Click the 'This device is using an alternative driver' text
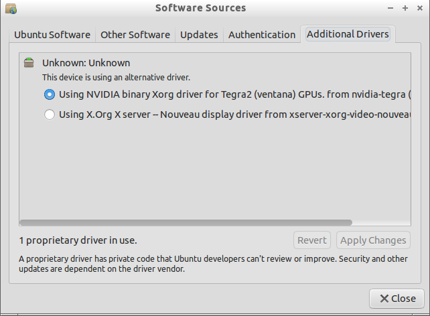This screenshot has height=316, width=430. point(116,78)
